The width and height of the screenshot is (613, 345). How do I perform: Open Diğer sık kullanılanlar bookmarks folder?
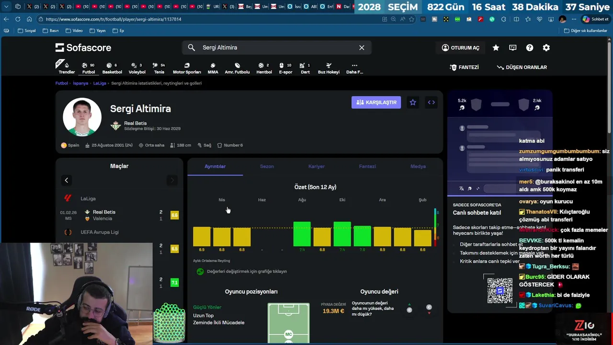coord(585,31)
